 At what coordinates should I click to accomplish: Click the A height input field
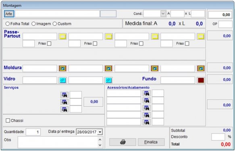click(x=177, y=14)
